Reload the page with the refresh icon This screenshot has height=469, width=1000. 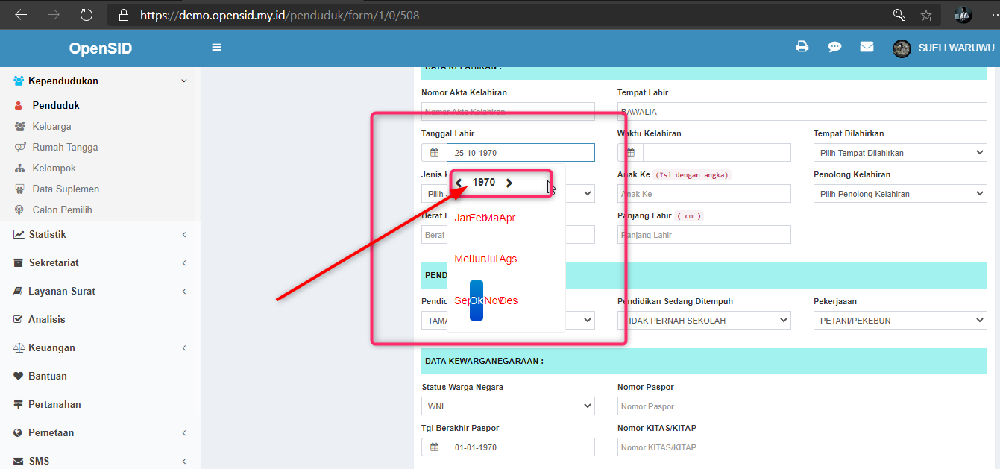pos(87,15)
